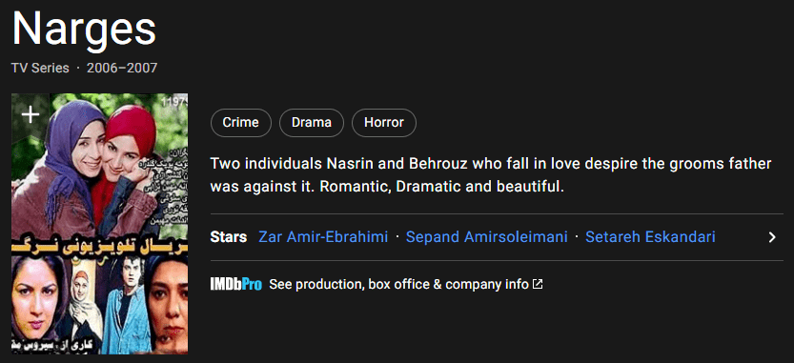The image size is (794, 363).
Task: Expand the Stars row with the right chevron
Action: (x=772, y=237)
